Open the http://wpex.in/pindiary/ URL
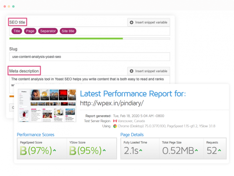Screen dimensions: 234x176 point(112,103)
